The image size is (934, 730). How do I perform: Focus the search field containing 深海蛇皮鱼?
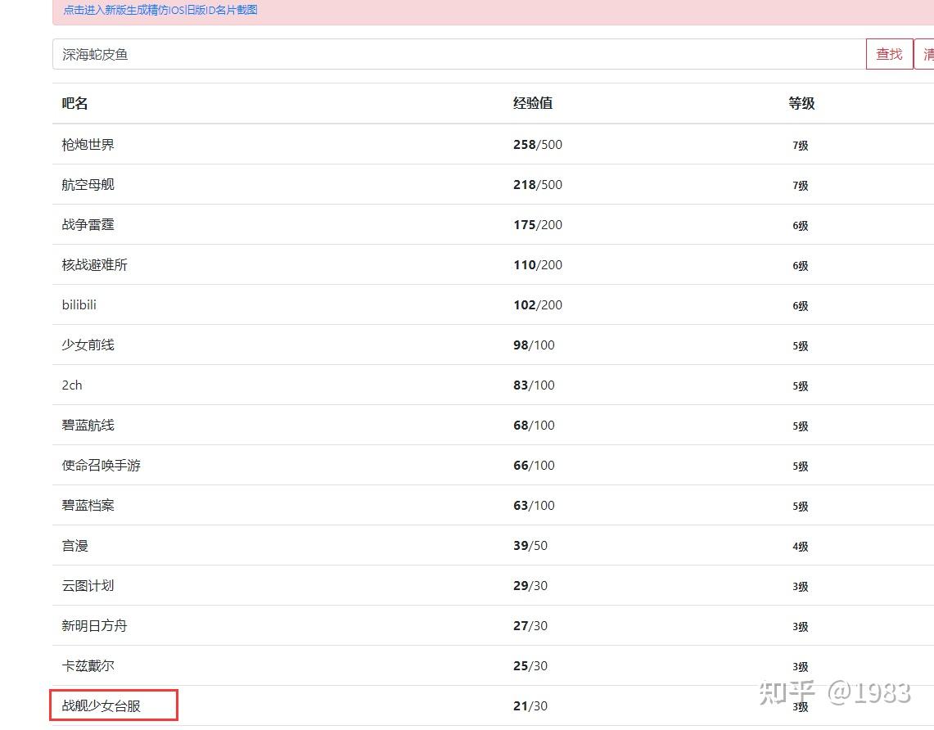458,54
